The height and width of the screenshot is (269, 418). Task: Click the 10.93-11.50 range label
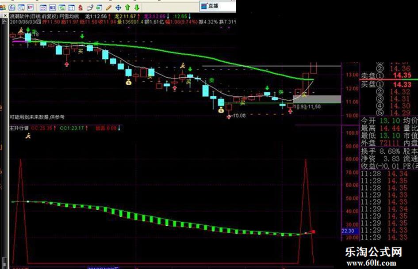(307, 106)
